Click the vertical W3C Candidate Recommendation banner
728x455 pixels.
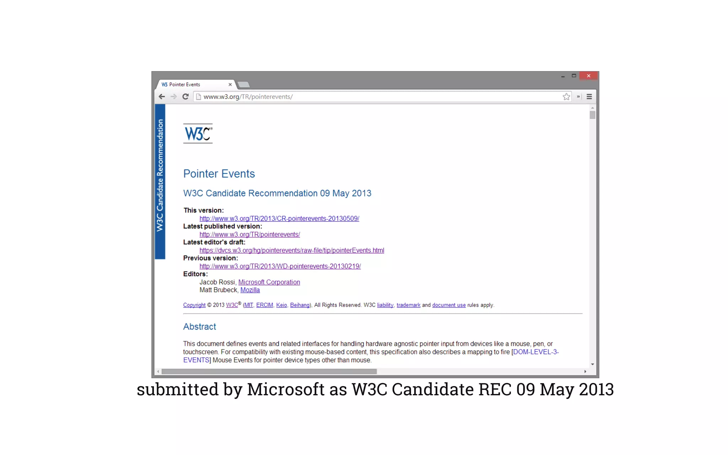point(160,181)
